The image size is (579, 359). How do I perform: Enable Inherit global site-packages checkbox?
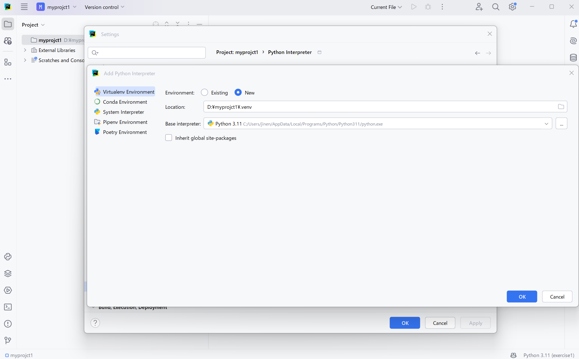click(x=169, y=138)
